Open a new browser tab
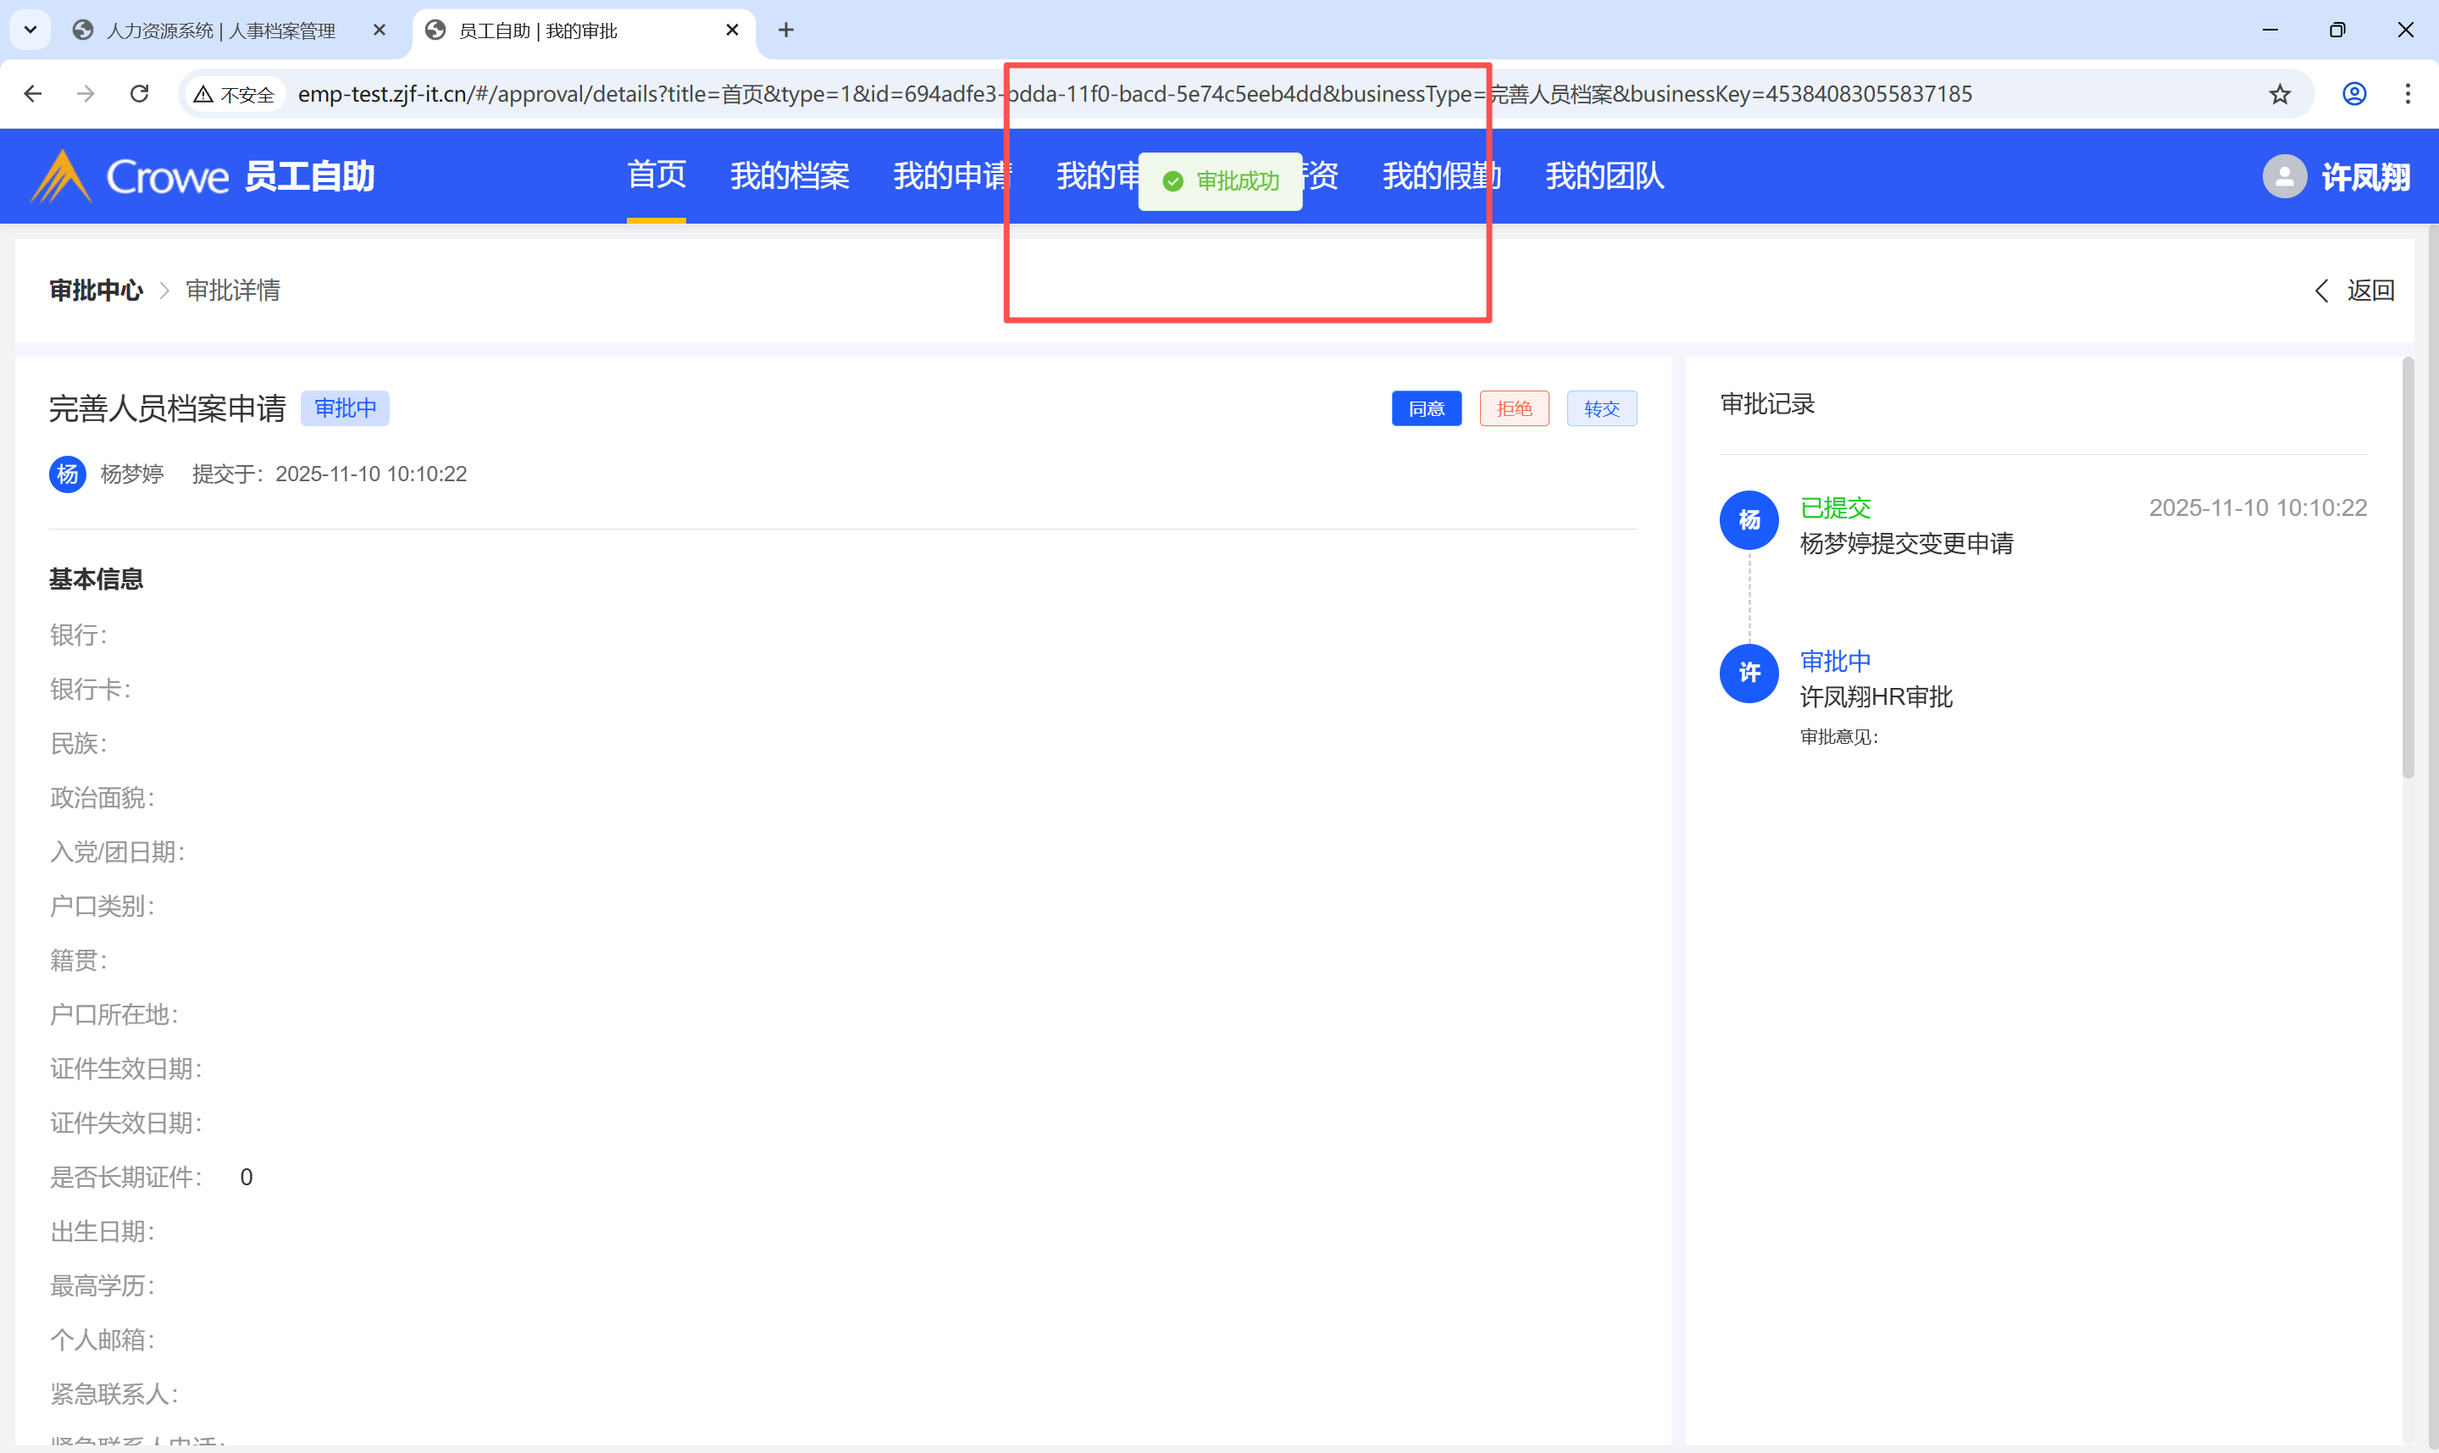This screenshot has width=2439, height=1453. tap(786, 31)
